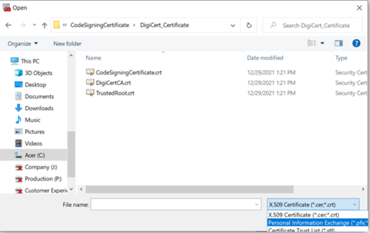The image size is (370, 233).
Task: Click the search magnifier icon
Action: pos(273,25)
